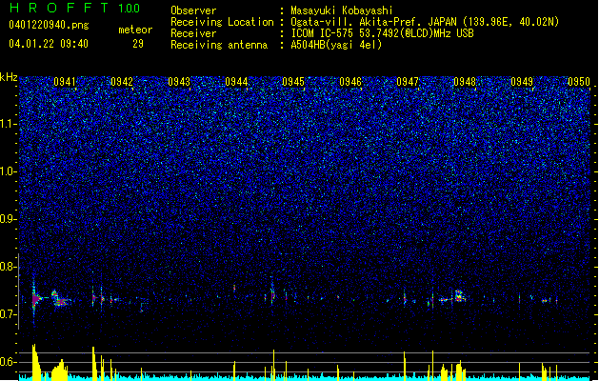
Task: Click the 0942 time marker
Action: click(x=122, y=82)
